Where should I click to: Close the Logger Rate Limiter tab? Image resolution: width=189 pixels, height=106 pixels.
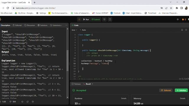29,2
